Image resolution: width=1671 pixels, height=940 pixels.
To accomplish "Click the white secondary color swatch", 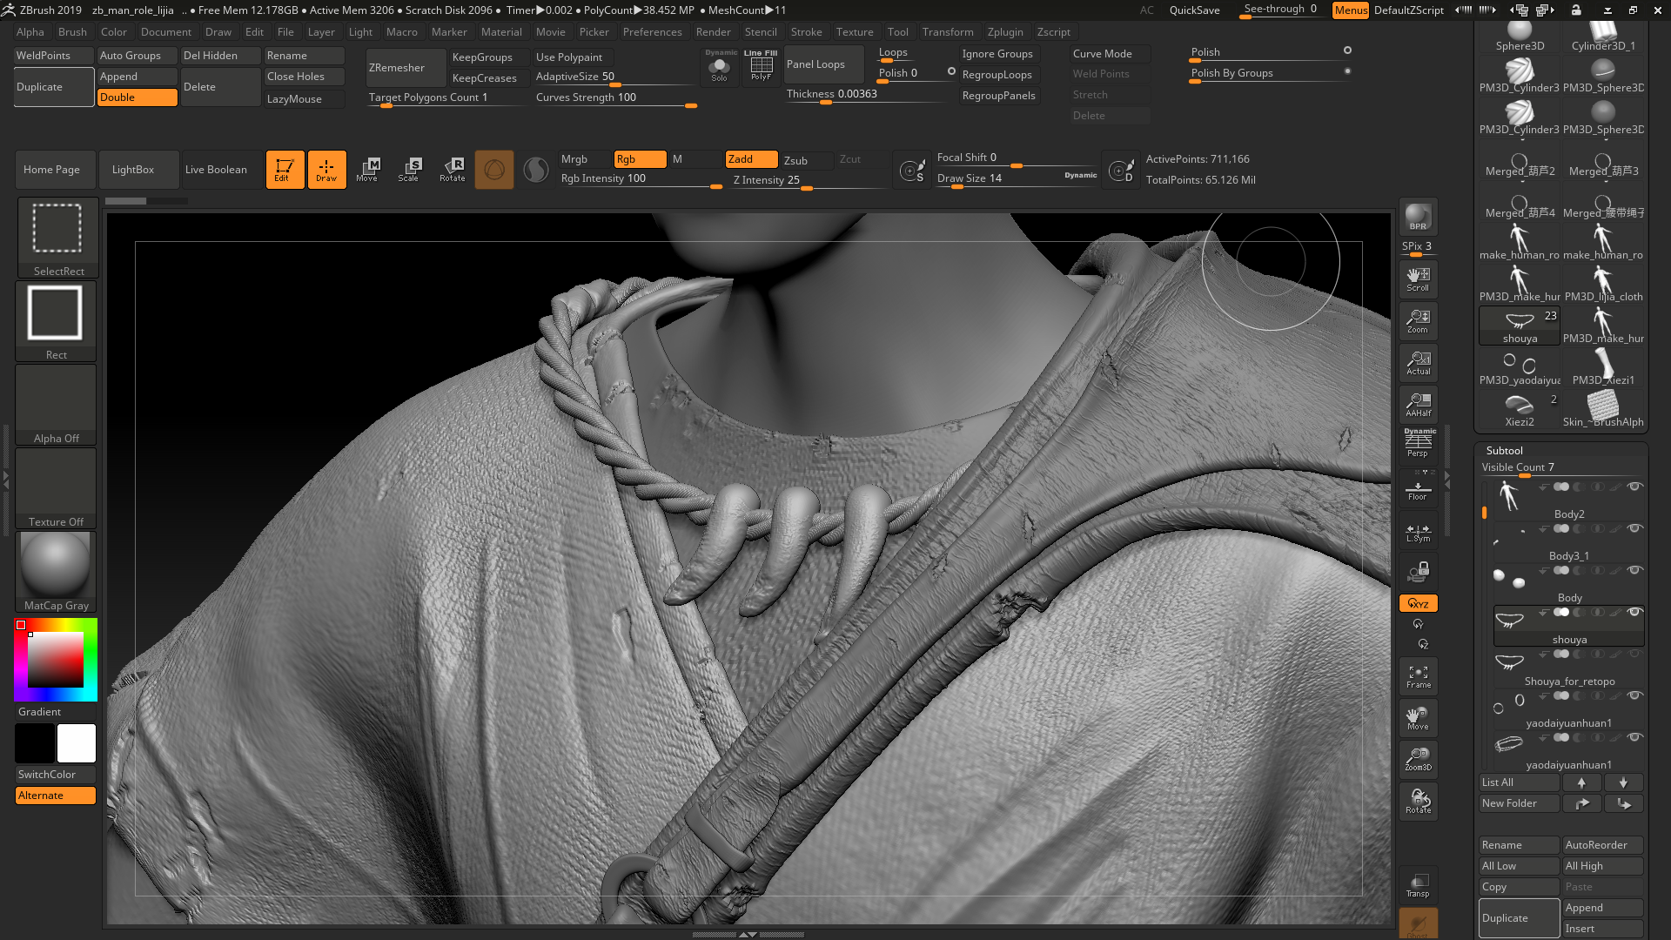I will tap(77, 743).
